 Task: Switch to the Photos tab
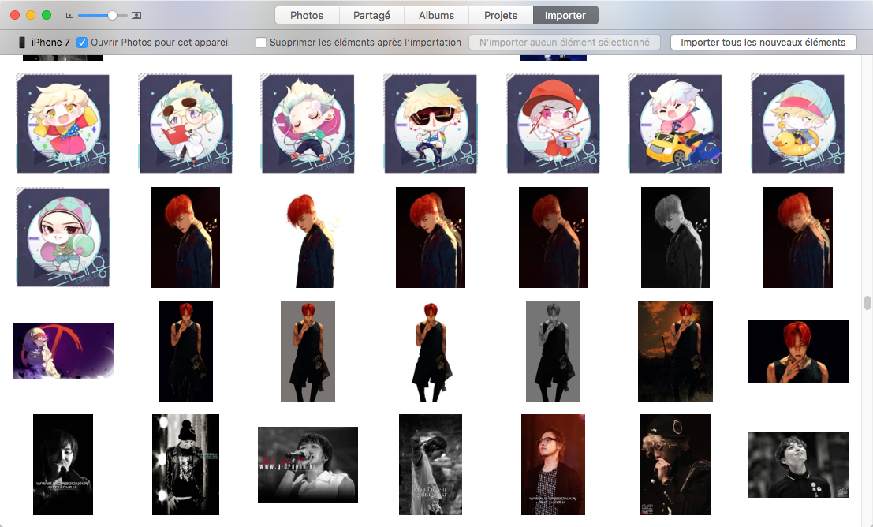[x=307, y=15]
